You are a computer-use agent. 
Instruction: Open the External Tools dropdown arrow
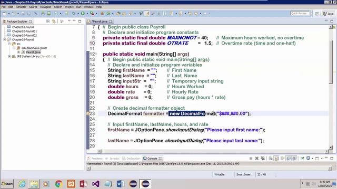point(96,14)
